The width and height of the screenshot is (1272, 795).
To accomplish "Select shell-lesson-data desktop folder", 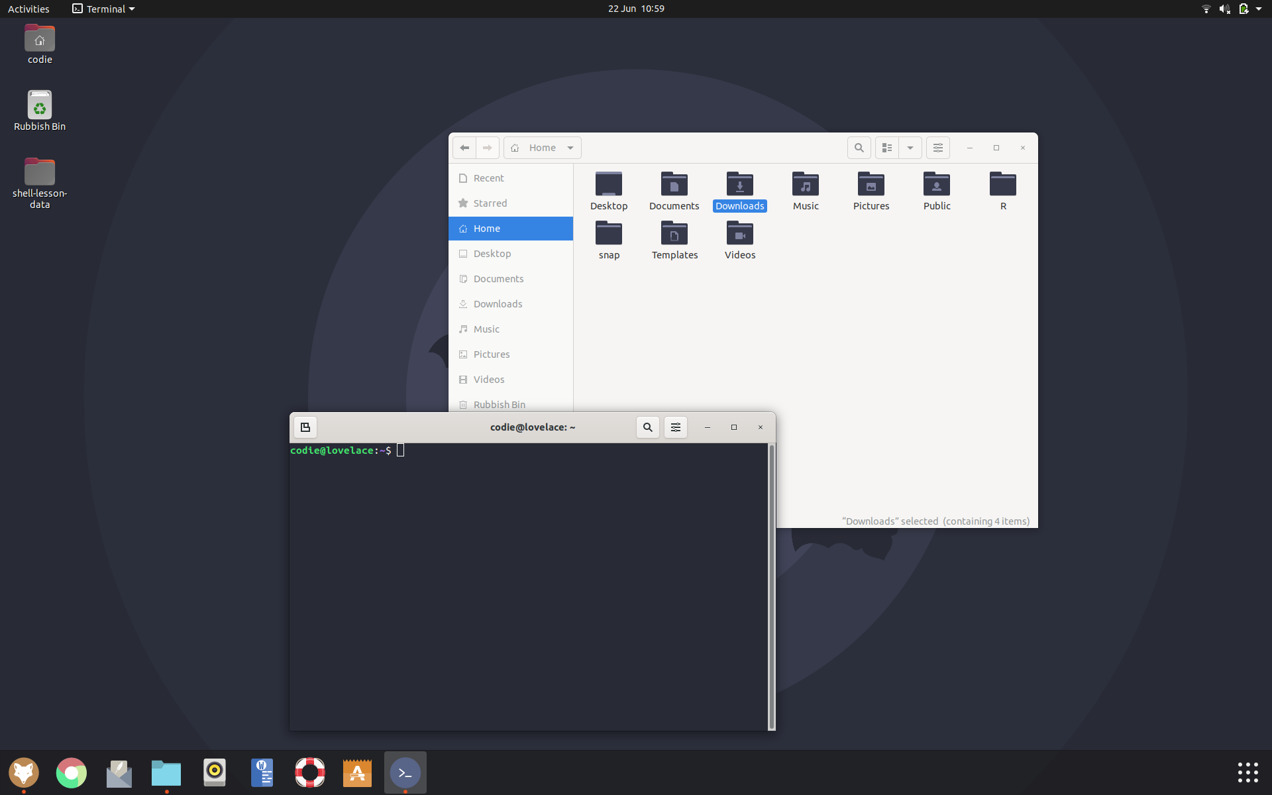I will [40, 184].
